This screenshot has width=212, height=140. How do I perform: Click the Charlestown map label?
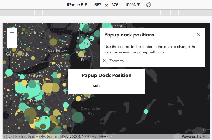tap(58, 50)
